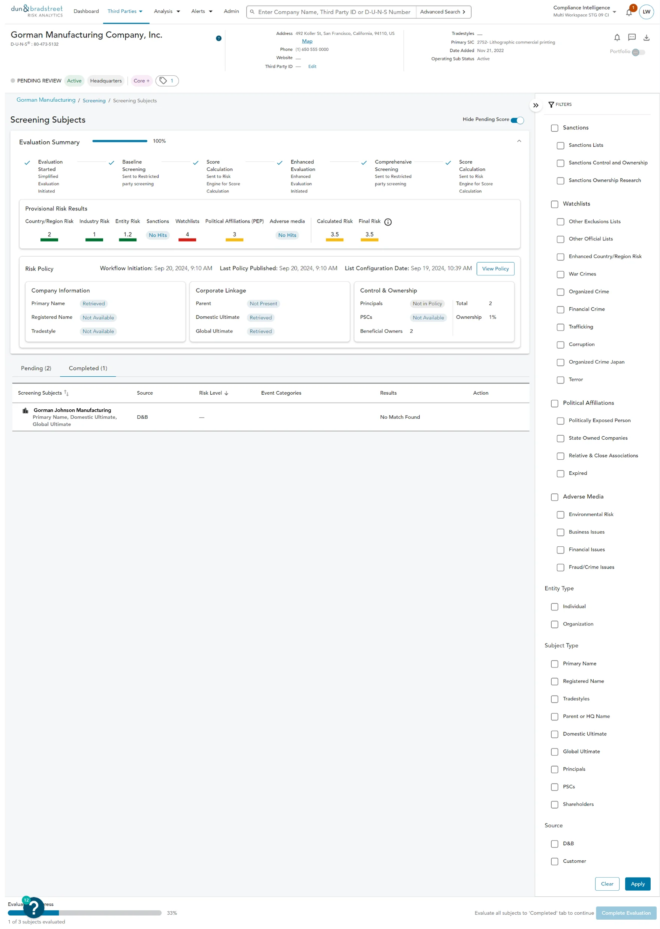Open the comments icon in company header
This screenshot has height=929, width=660.
(x=632, y=38)
